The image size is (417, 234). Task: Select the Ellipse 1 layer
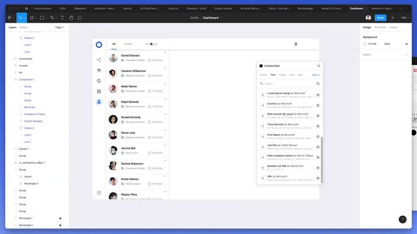click(x=23, y=149)
